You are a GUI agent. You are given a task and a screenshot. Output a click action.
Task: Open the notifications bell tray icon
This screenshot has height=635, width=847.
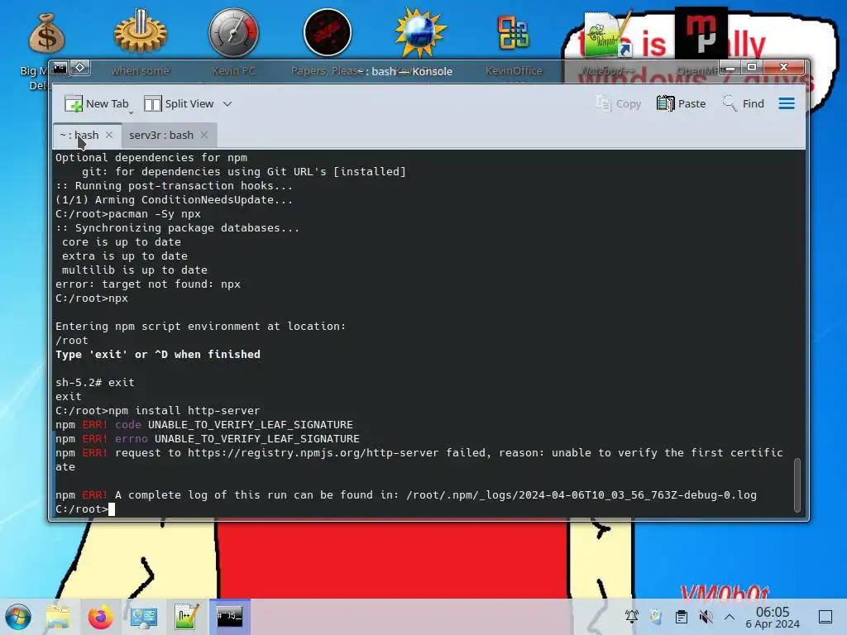[x=631, y=616]
